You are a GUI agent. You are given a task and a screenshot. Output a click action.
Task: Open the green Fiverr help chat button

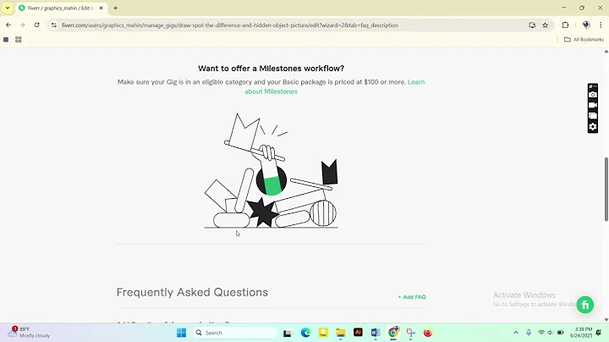point(585,305)
